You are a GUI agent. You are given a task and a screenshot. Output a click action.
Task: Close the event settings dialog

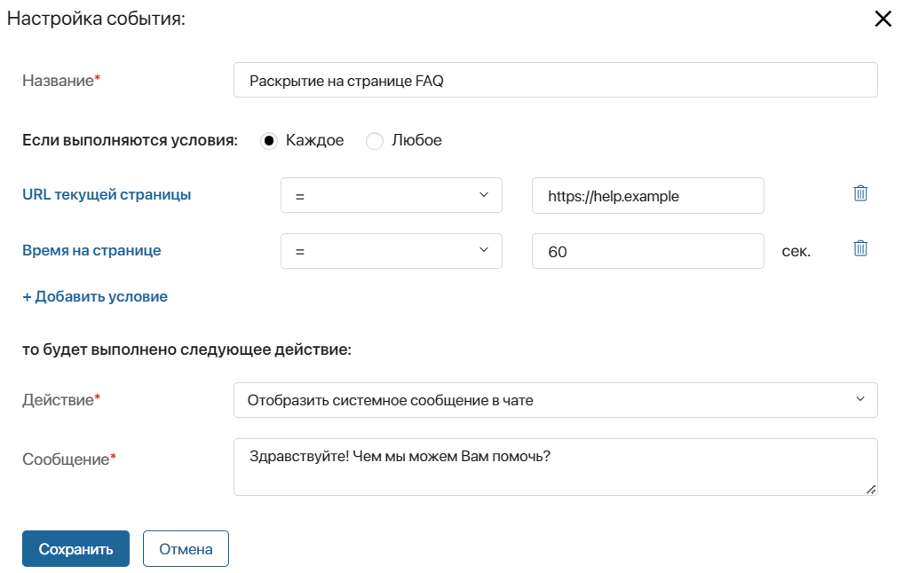pyautogui.click(x=883, y=20)
